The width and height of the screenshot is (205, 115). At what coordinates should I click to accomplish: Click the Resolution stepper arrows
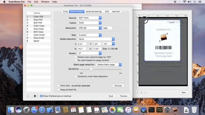pos(114,28)
